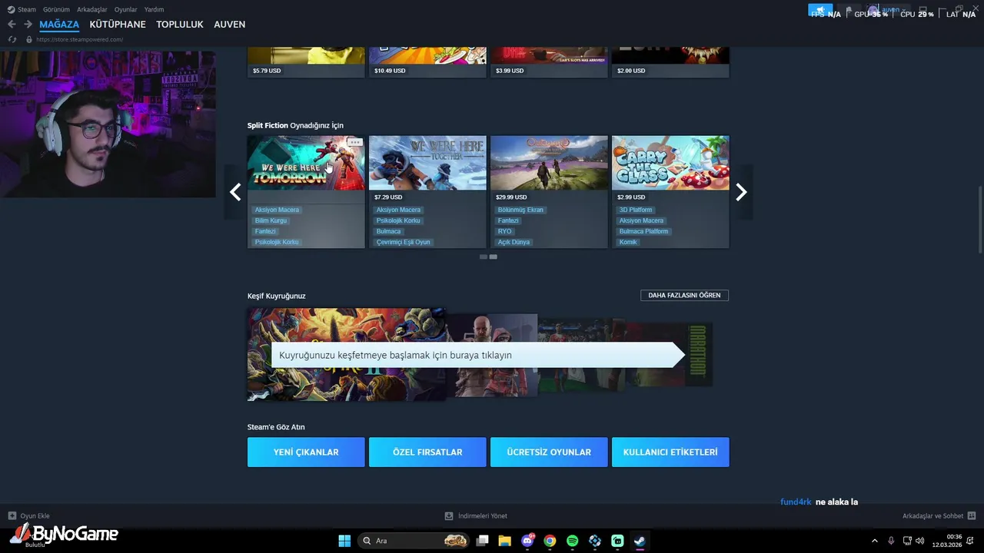The image size is (984, 553).
Task: Click the Steam icon on the taskbar
Action: pos(640,541)
